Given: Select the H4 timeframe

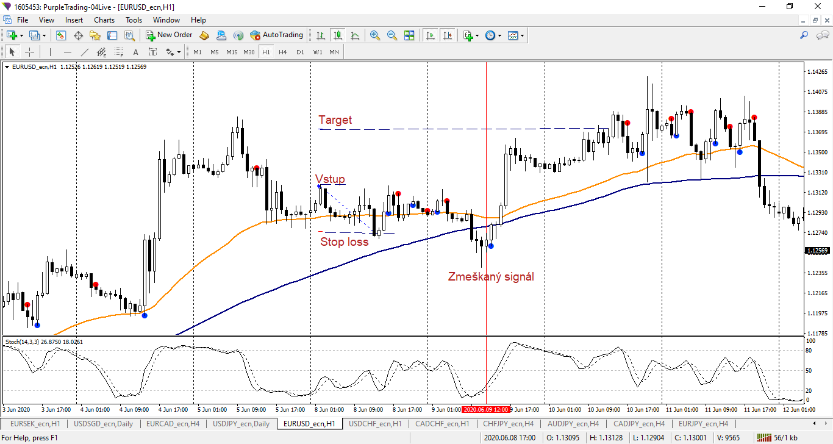Looking at the screenshot, I should 283,52.
